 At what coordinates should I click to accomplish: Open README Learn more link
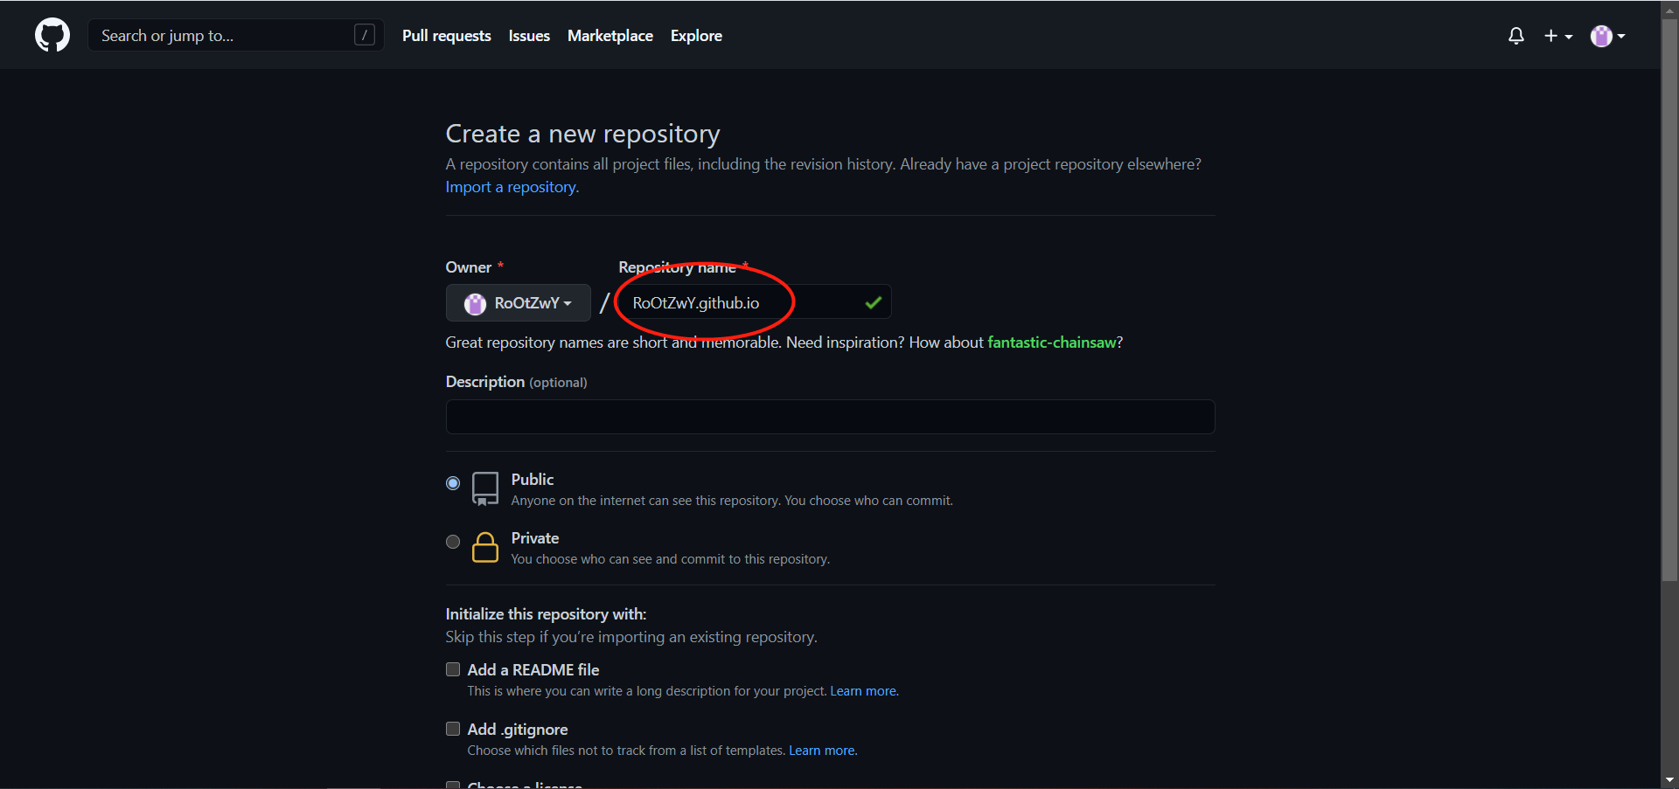click(x=864, y=691)
